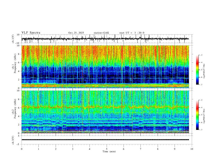Click the 'ch.3(V)' axis label

(x=13, y=140)
